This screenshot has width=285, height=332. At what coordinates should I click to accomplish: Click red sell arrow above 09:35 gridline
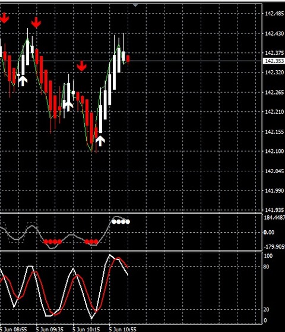coord(36,23)
